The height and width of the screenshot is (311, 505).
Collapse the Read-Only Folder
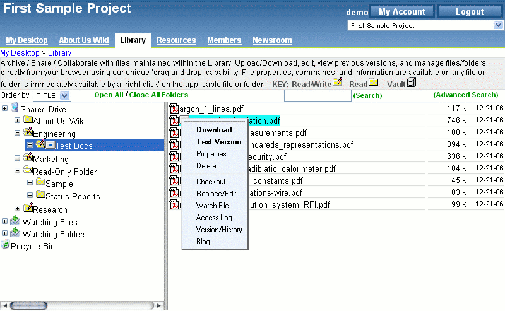point(18,170)
